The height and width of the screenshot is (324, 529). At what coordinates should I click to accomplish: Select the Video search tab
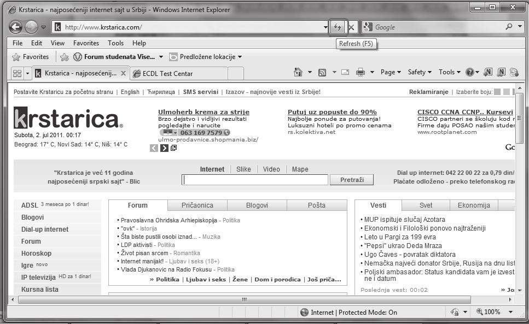tap(271, 169)
